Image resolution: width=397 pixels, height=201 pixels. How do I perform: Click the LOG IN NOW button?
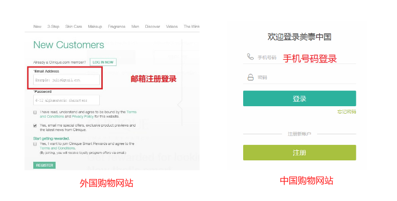[x=103, y=62]
